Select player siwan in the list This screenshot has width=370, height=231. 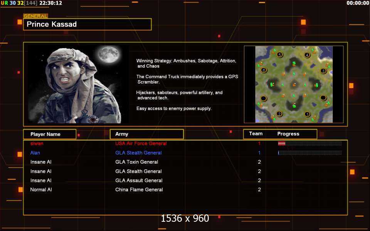37,144
